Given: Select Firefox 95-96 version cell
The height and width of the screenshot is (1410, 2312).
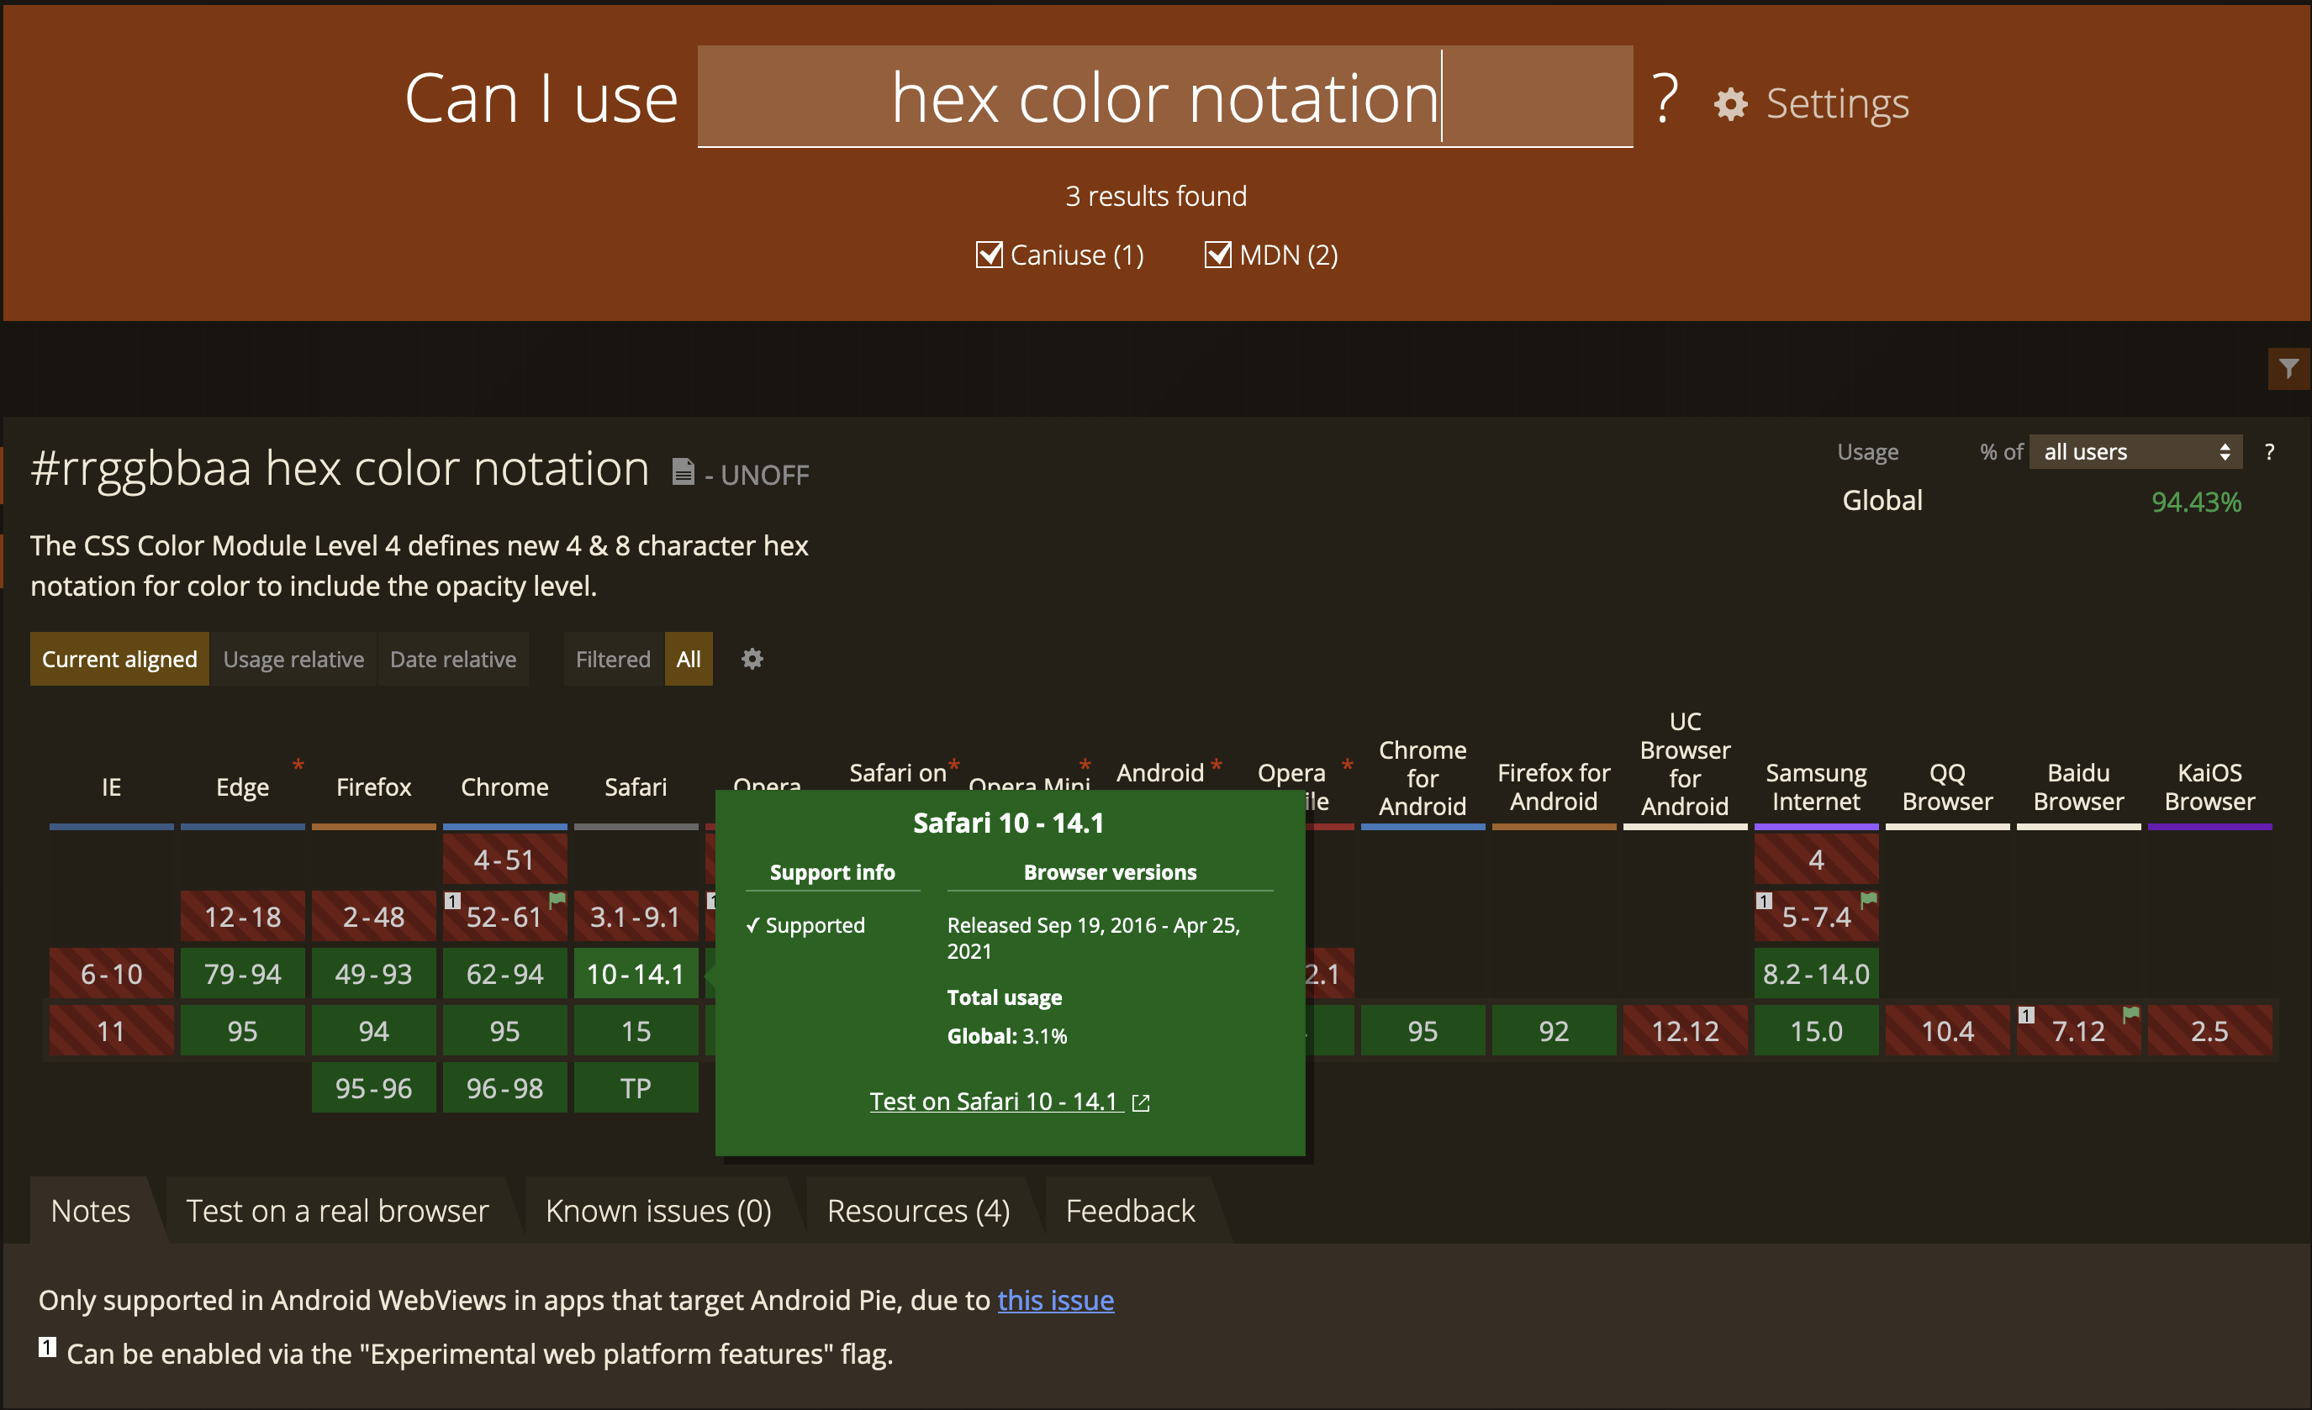Looking at the screenshot, I should [373, 1088].
